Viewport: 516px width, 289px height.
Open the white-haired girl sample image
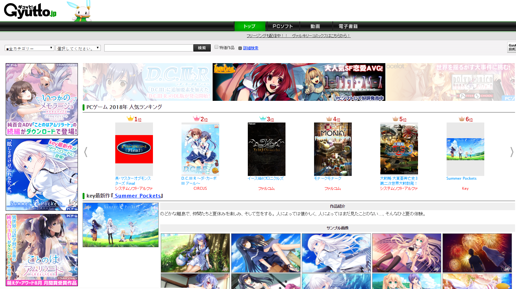(336, 253)
